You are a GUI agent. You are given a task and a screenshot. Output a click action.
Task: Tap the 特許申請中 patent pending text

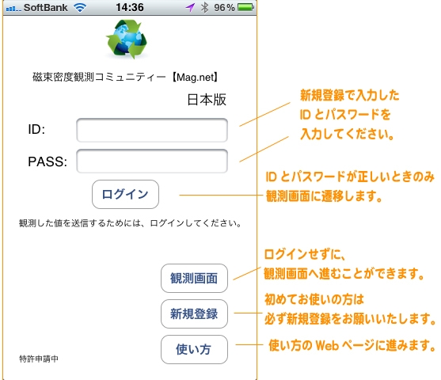tap(39, 359)
